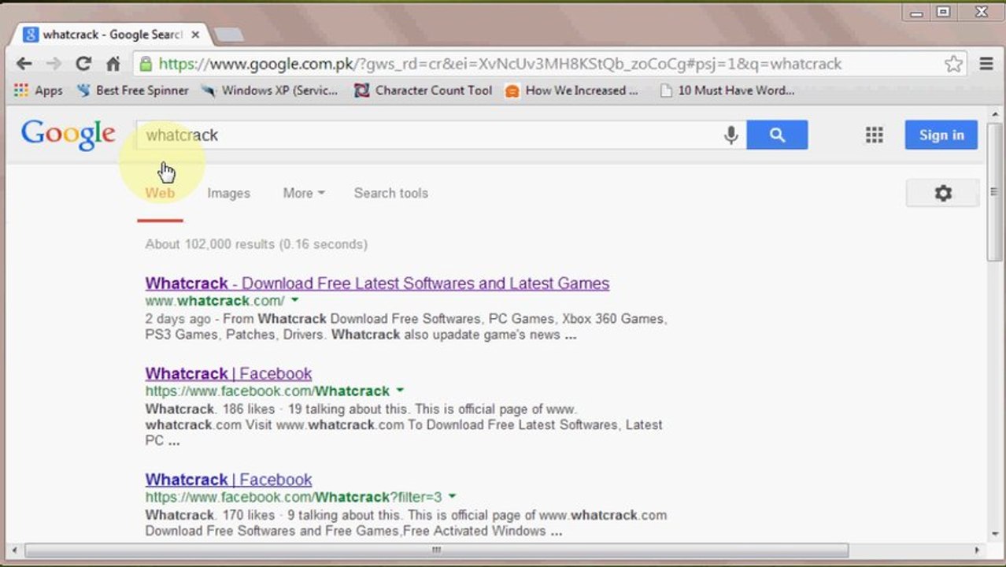Open the Best Free Spinner bookmark

133,91
